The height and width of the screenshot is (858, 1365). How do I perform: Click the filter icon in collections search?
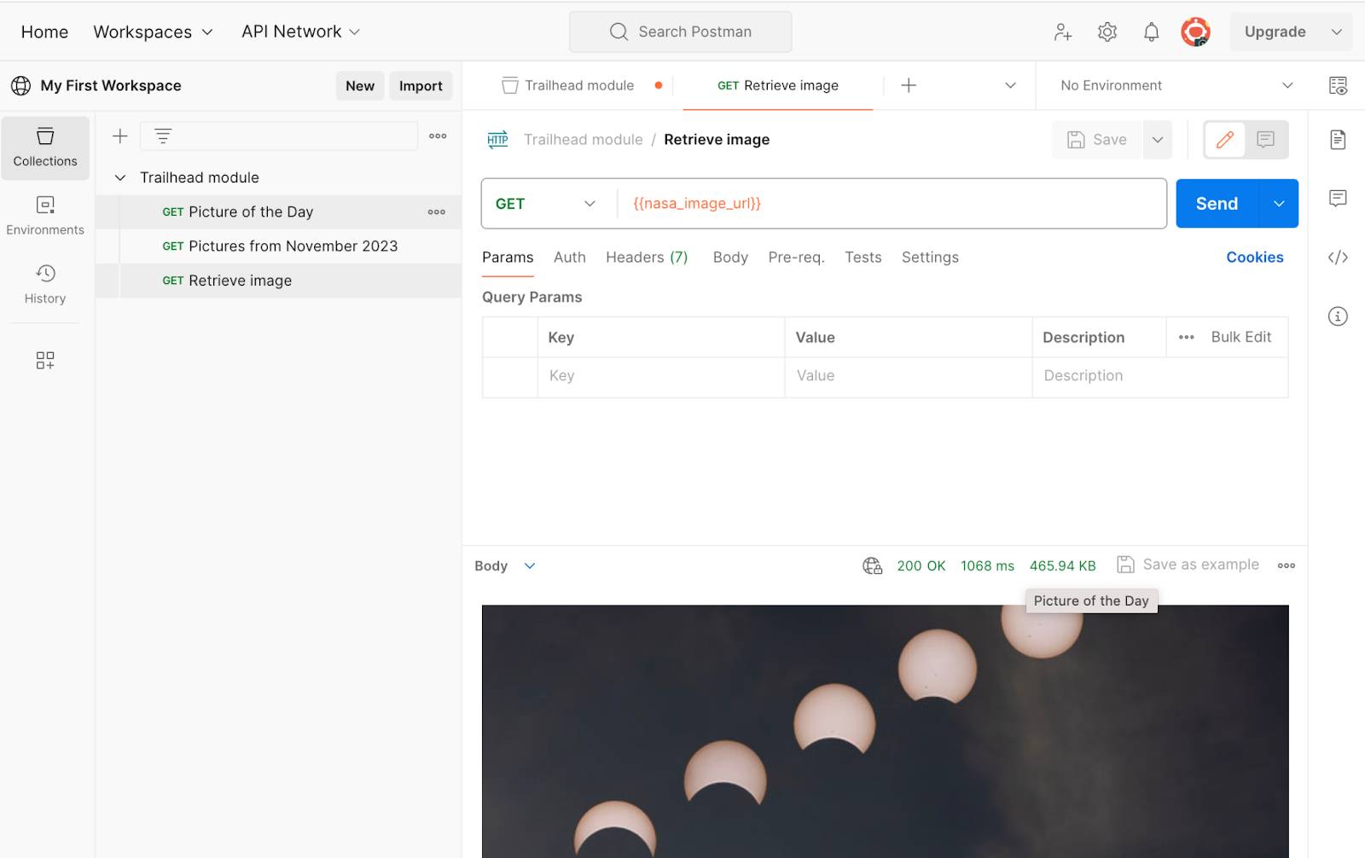click(163, 136)
